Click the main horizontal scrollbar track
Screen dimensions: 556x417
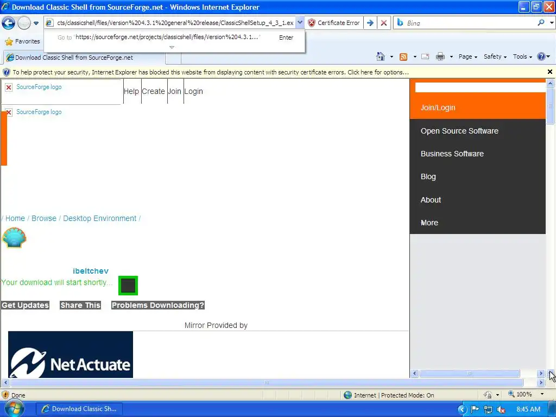(x=267, y=383)
